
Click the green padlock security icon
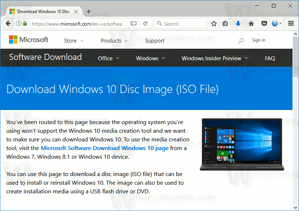point(25,23)
